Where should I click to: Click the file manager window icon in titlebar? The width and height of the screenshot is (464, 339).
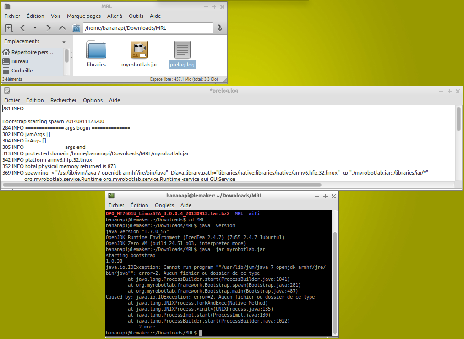point(7,6)
